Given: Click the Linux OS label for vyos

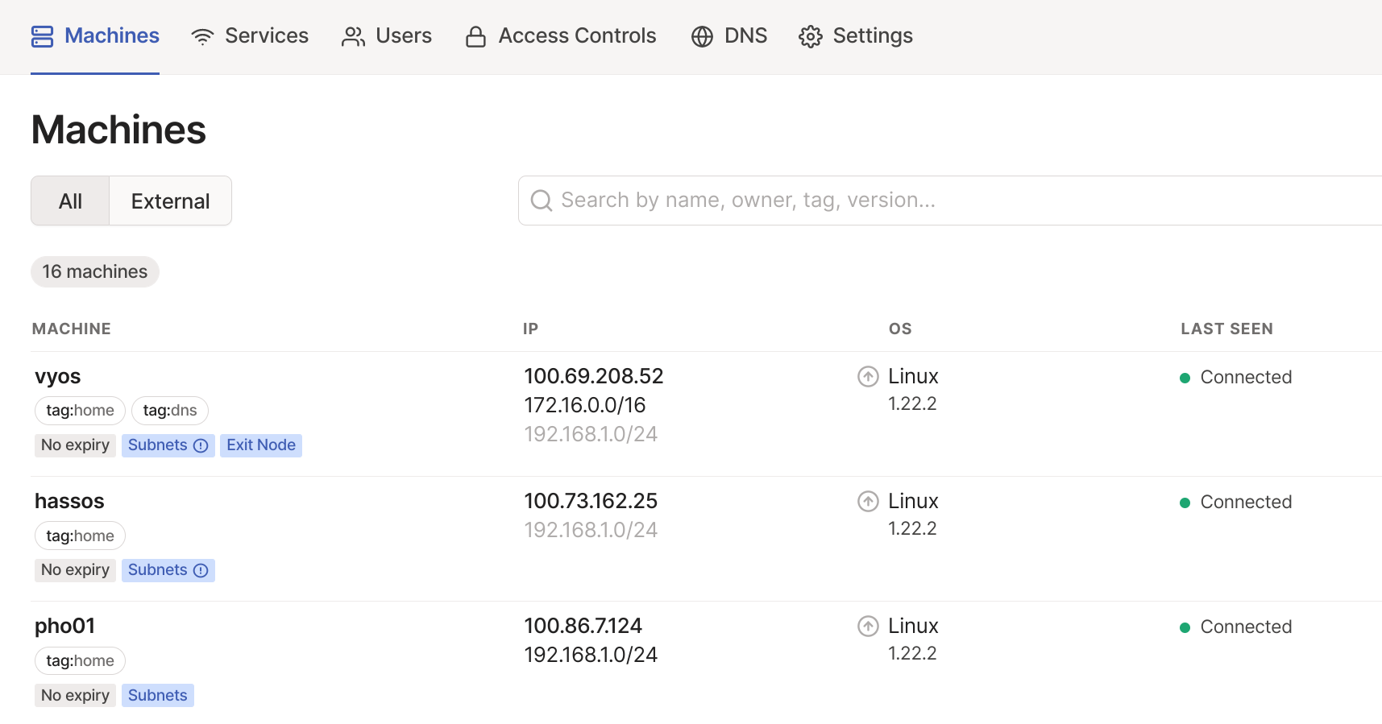Looking at the screenshot, I should coord(913,376).
